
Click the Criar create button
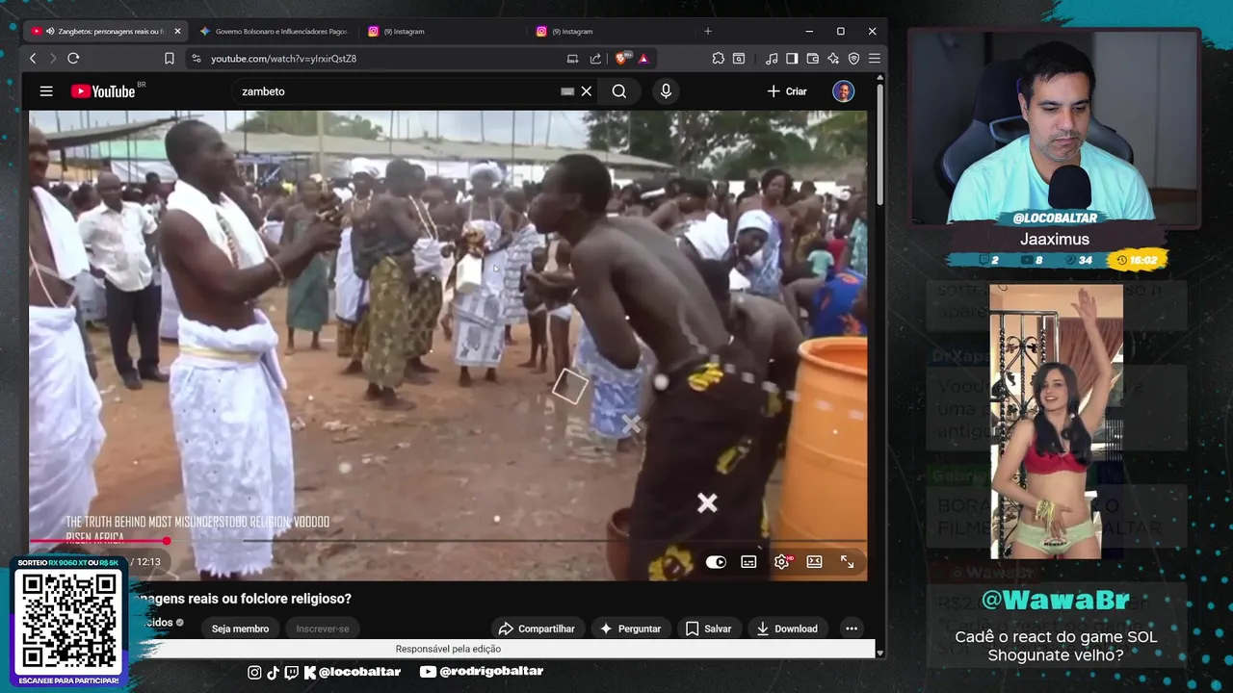[x=787, y=91]
